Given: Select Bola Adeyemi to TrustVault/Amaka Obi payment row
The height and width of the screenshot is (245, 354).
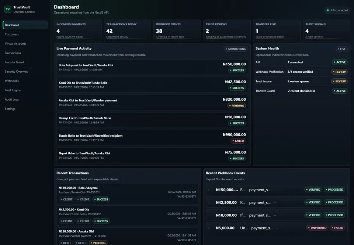Looking at the screenshot, I should coord(152,67).
